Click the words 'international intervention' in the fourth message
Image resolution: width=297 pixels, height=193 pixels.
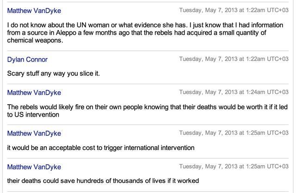point(159,148)
